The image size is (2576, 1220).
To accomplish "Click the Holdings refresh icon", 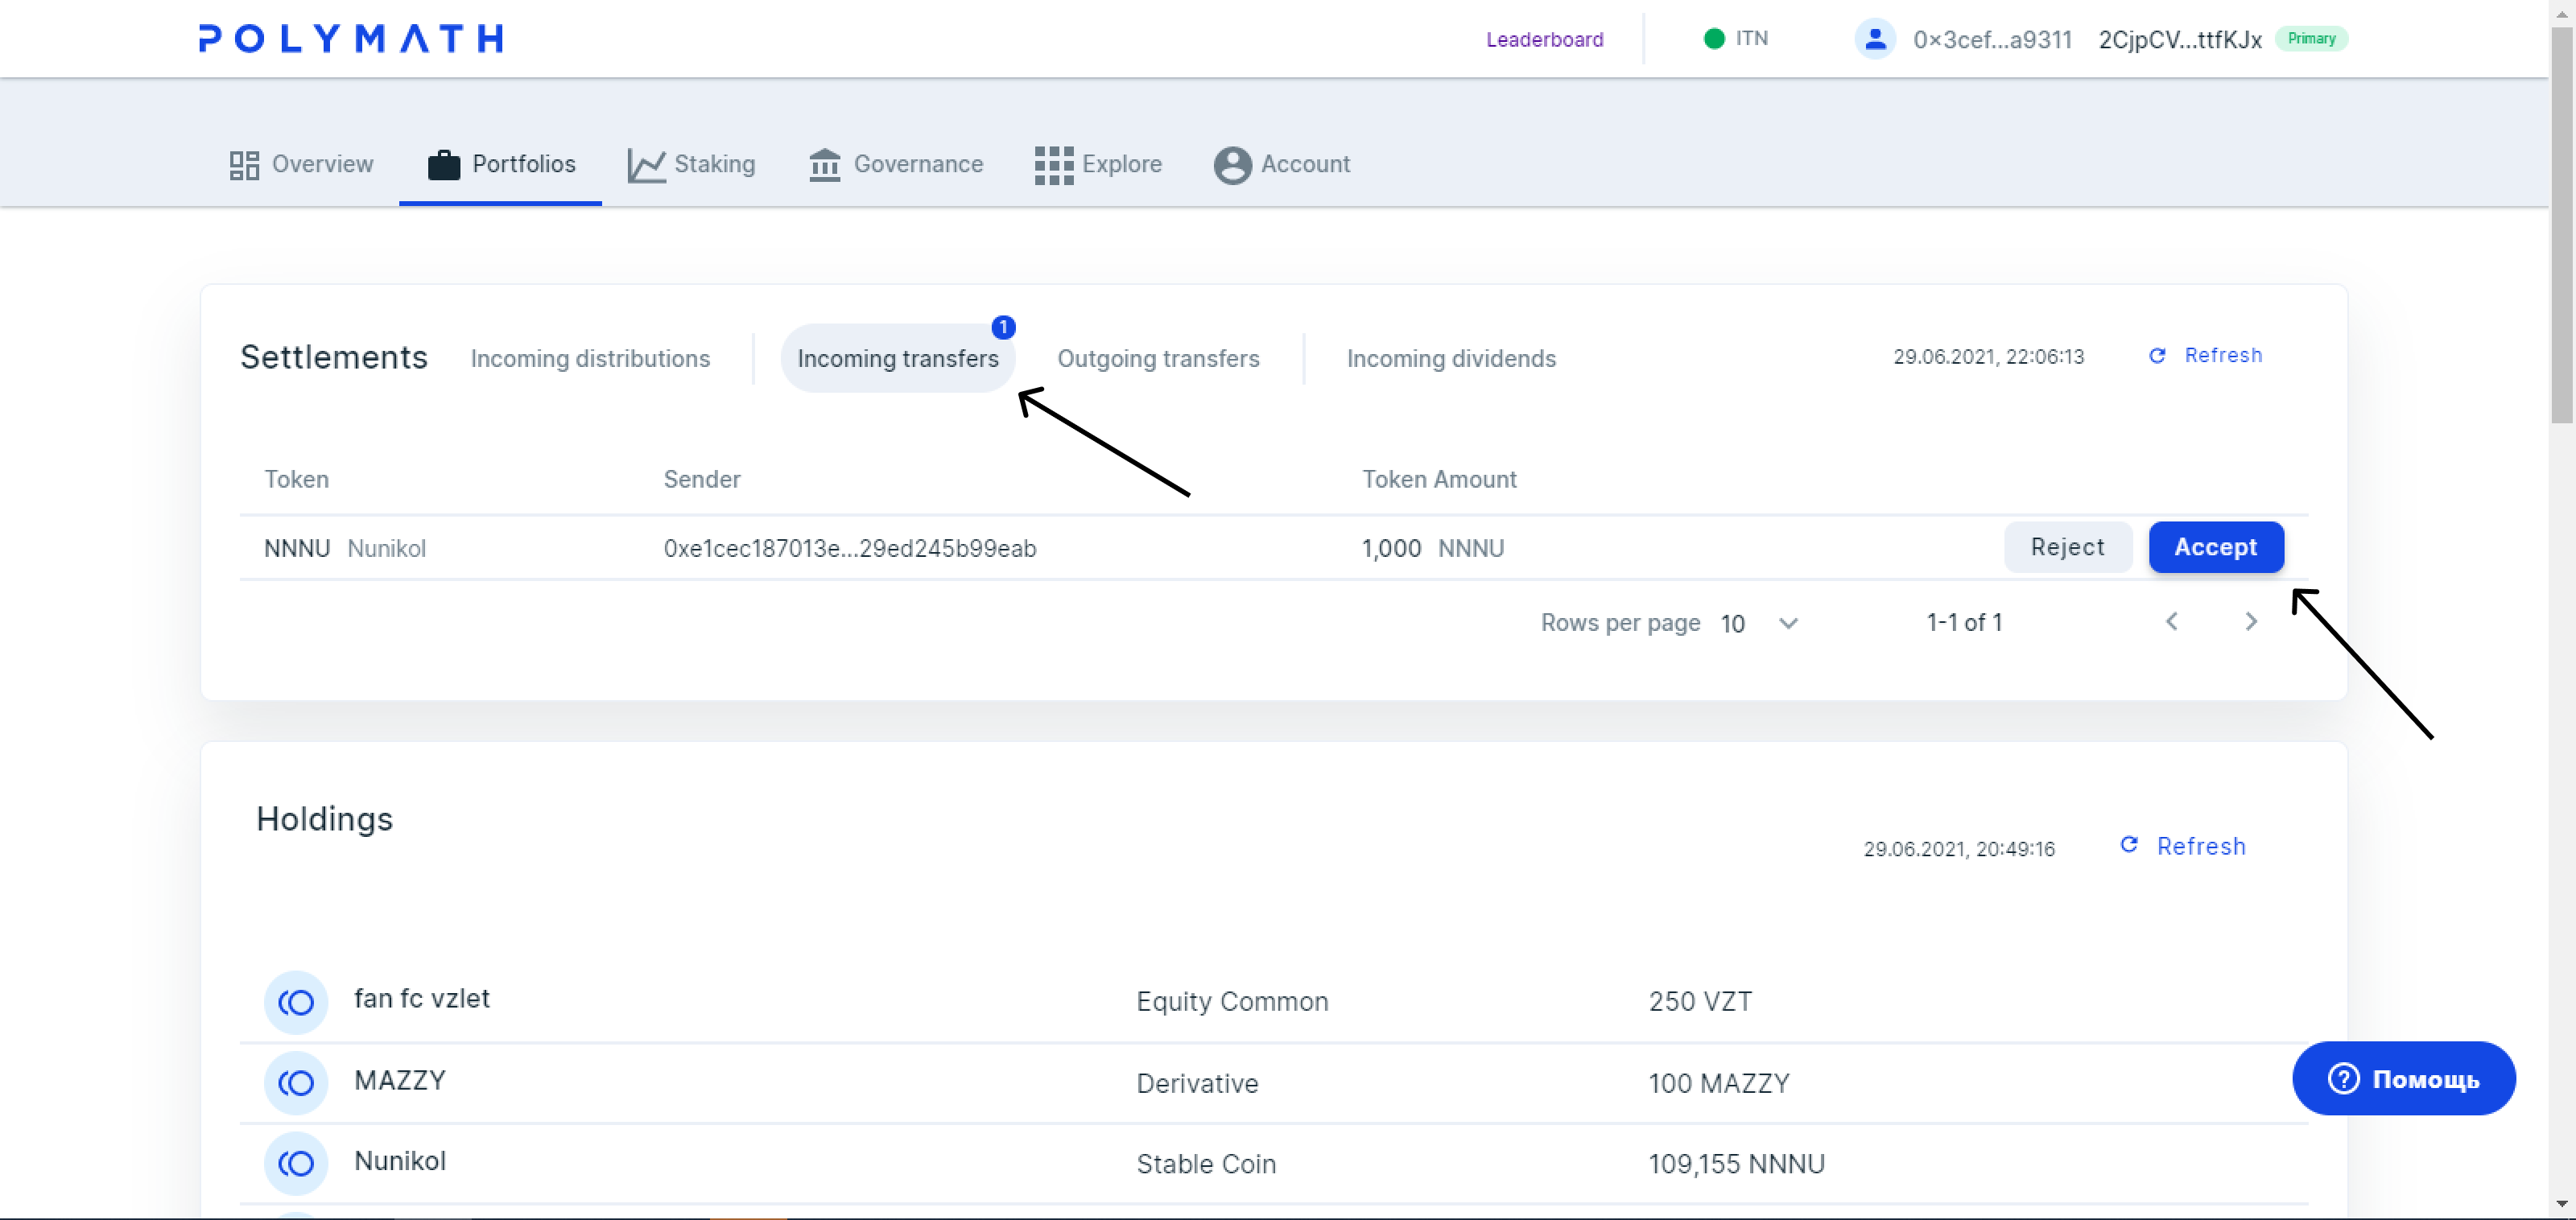I will click(x=2129, y=846).
